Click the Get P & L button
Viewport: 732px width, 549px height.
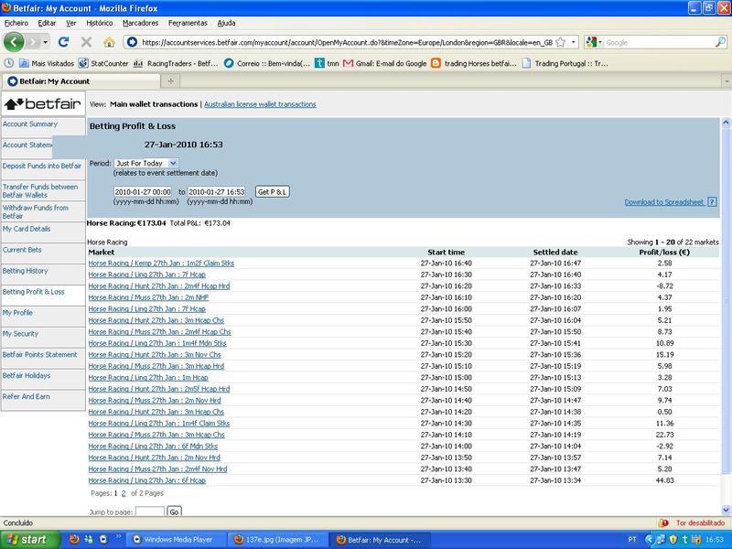(272, 192)
